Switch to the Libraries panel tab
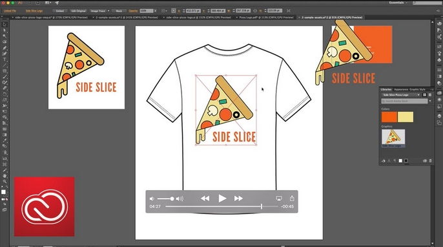 coord(386,89)
